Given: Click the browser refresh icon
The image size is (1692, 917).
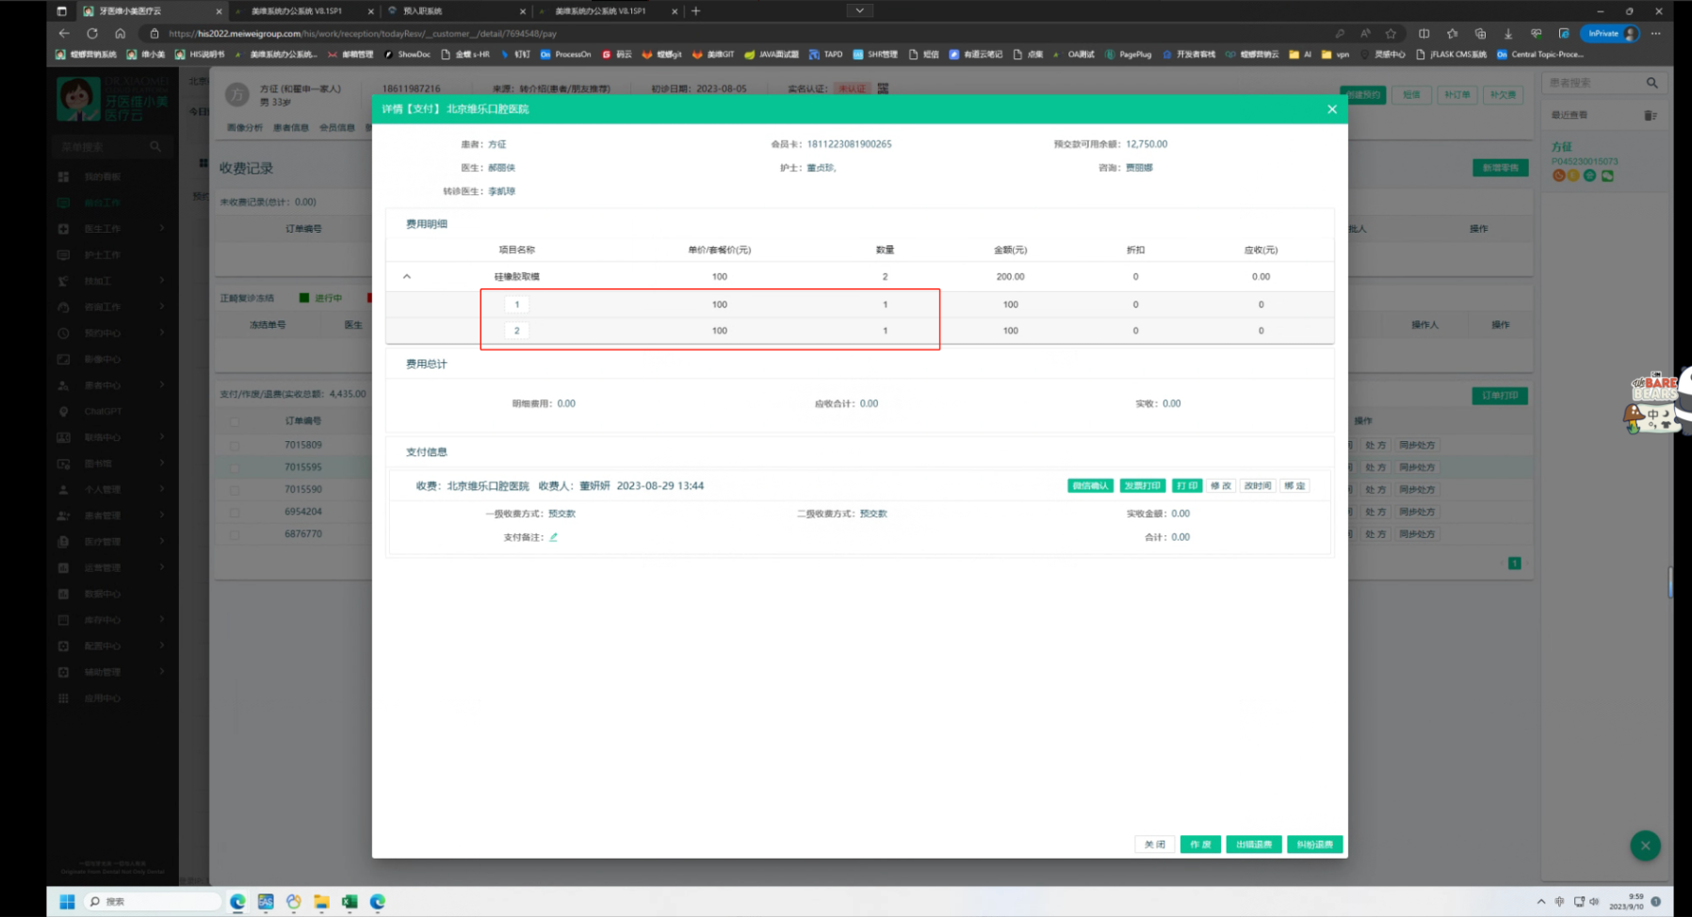Looking at the screenshot, I should [x=92, y=33].
